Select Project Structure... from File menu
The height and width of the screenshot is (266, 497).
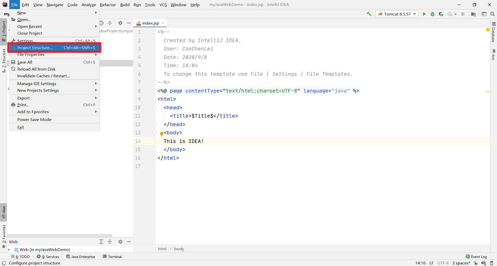[x=54, y=48]
